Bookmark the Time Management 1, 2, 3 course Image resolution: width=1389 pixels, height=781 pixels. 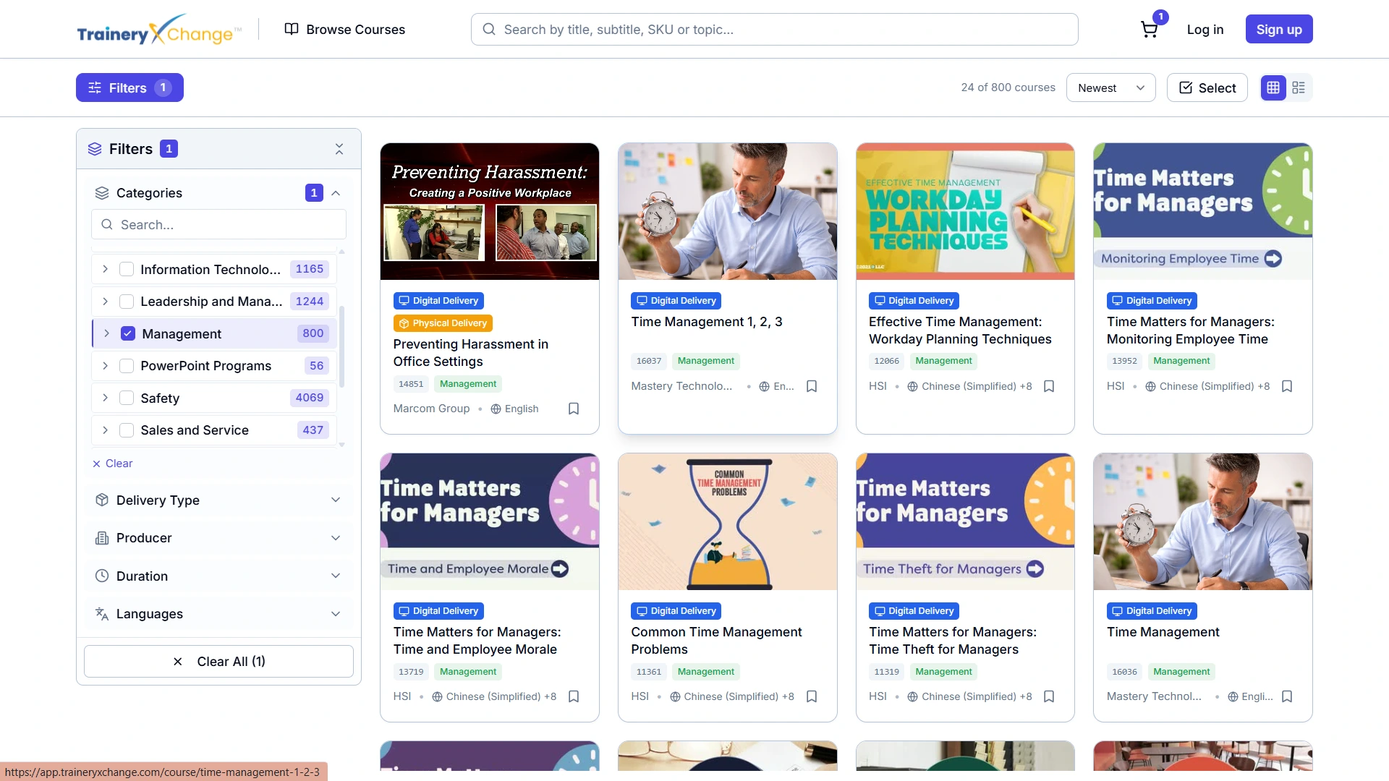pos(812,386)
